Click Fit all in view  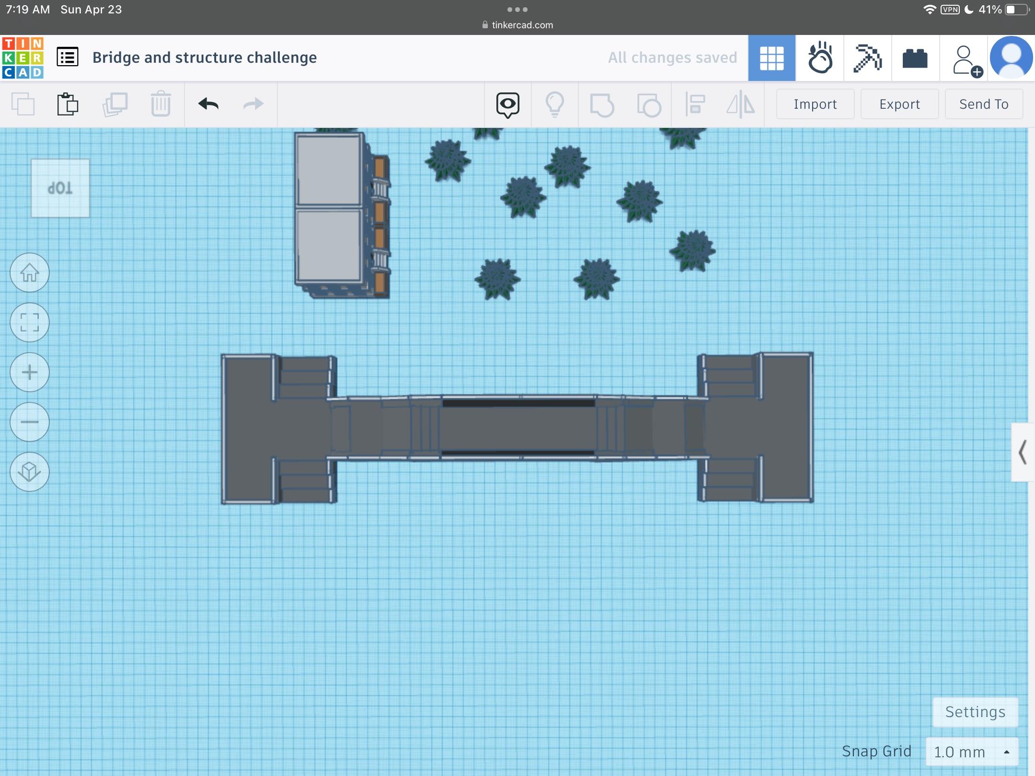point(30,322)
